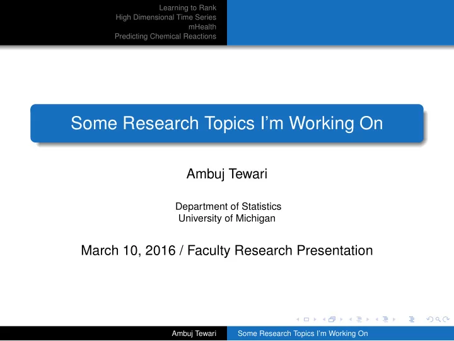Go to next section using its right arrow
The width and height of the screenshot is (454, 341).
(394, 320)
